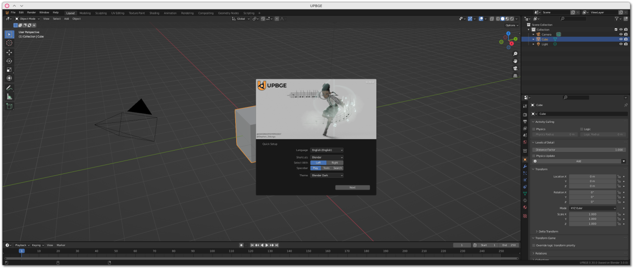Switch to the Scripting workspace tab
Screen dimensions: 634x269
249,13
